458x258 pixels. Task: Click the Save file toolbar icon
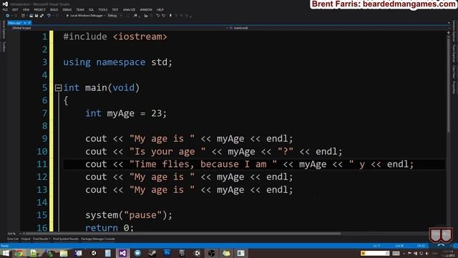(36, 16)
